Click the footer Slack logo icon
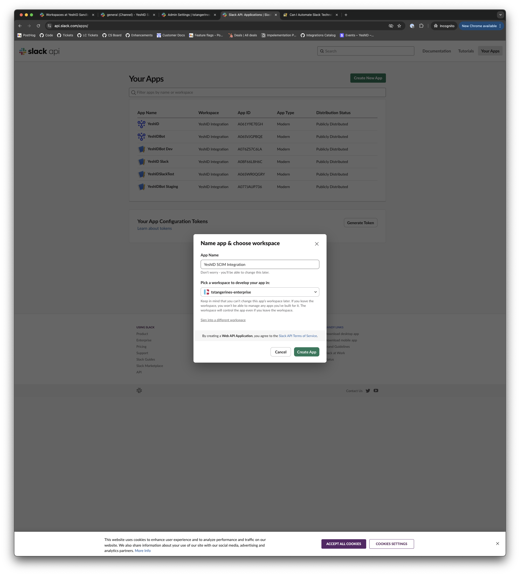This screenshot has height=575, width=520. 139,390
